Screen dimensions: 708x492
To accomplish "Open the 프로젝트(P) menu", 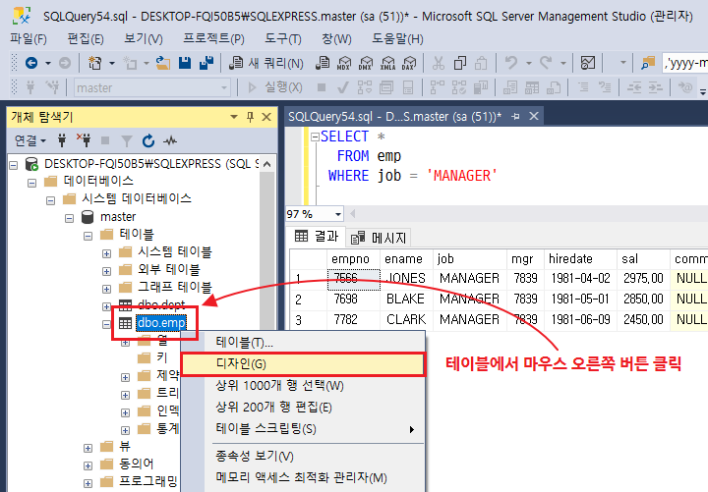I will [x=213, y=38].
